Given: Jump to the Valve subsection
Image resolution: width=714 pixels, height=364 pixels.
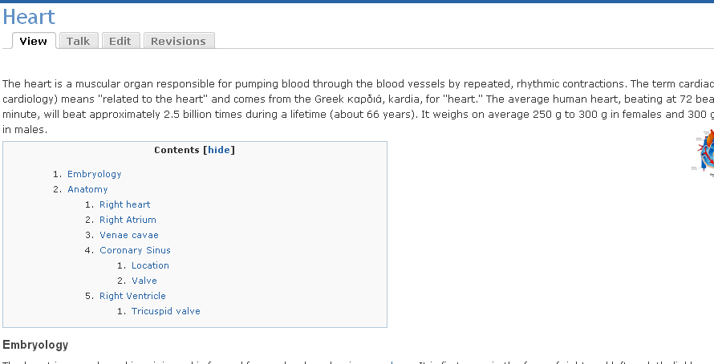Looking at the screenshot, I should (144, 281).
